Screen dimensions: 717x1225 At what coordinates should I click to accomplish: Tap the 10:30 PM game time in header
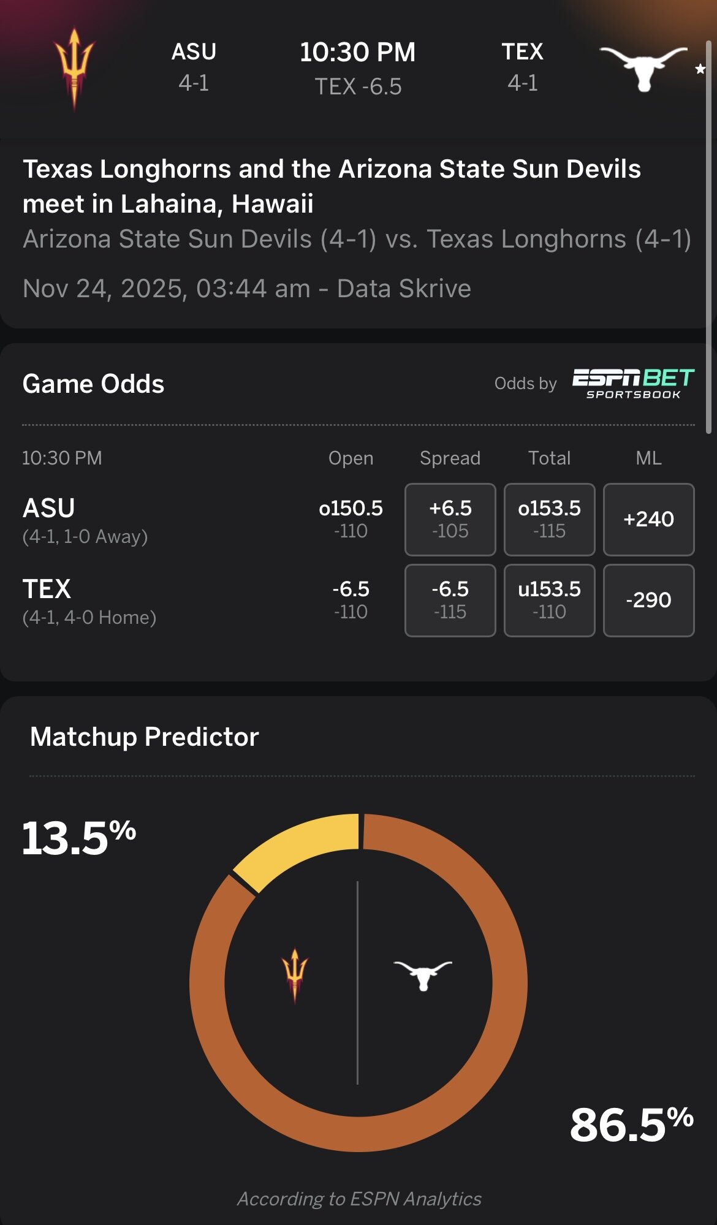click(x=358, y=52)
